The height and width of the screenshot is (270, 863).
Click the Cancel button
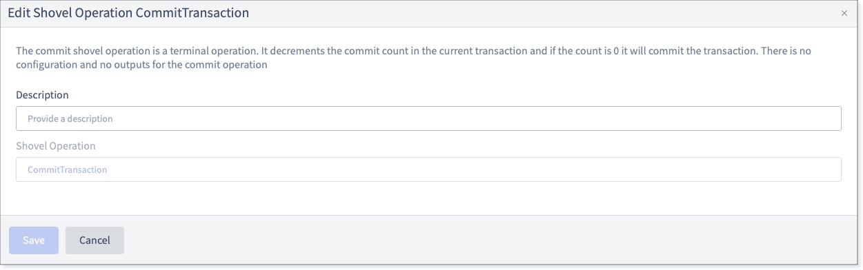[x=95, y=240]
